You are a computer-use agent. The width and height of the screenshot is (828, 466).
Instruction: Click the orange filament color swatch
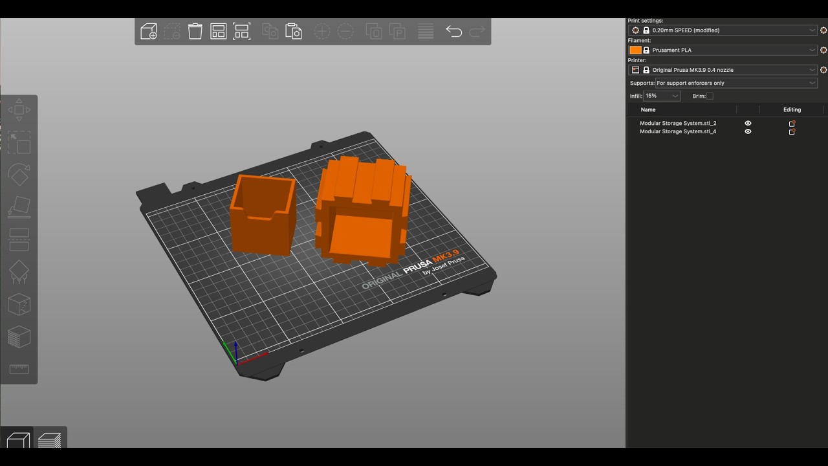[x=635, y=50]
